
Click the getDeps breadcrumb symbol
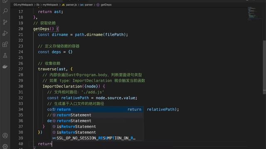(104, 5)
